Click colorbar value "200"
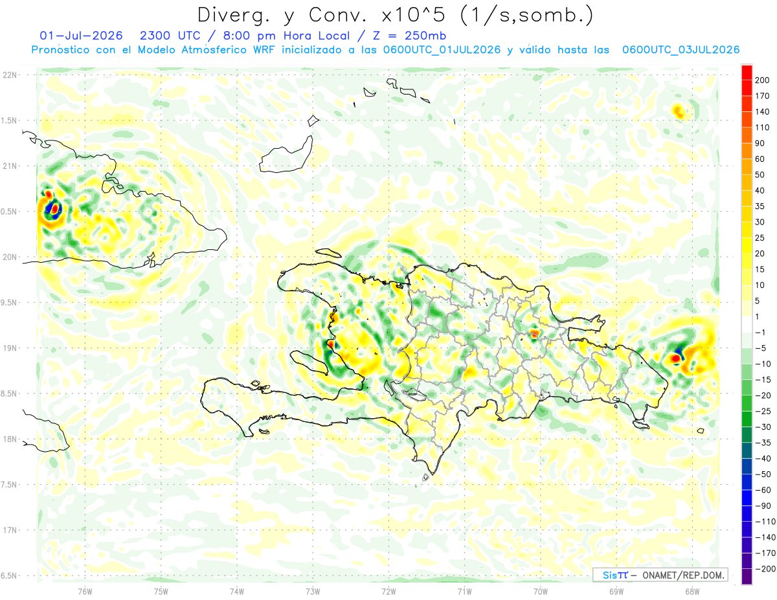This screenshot has width=777, height=600. [762, 80]
